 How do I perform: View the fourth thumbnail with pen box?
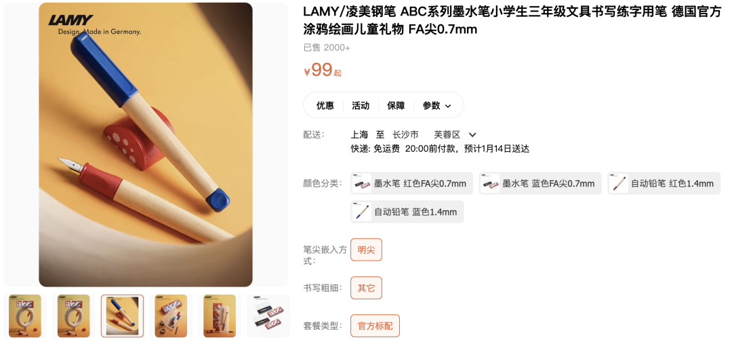[171, 316]
